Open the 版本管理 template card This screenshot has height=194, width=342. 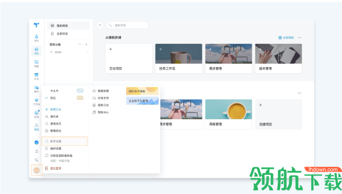click(x=279, y=58)
